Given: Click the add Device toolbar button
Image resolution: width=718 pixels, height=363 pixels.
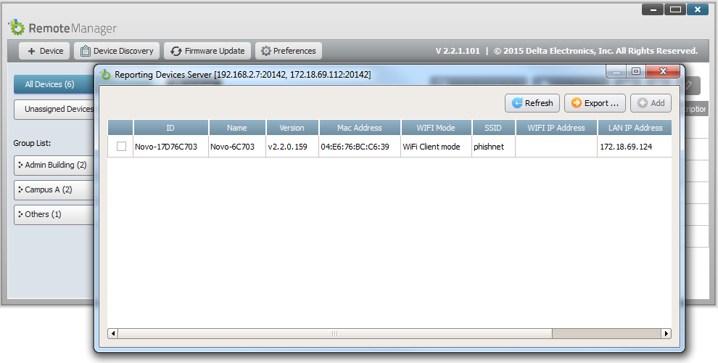Looking at the screenshot, I should pyautogui.click(x=44, y=51).
